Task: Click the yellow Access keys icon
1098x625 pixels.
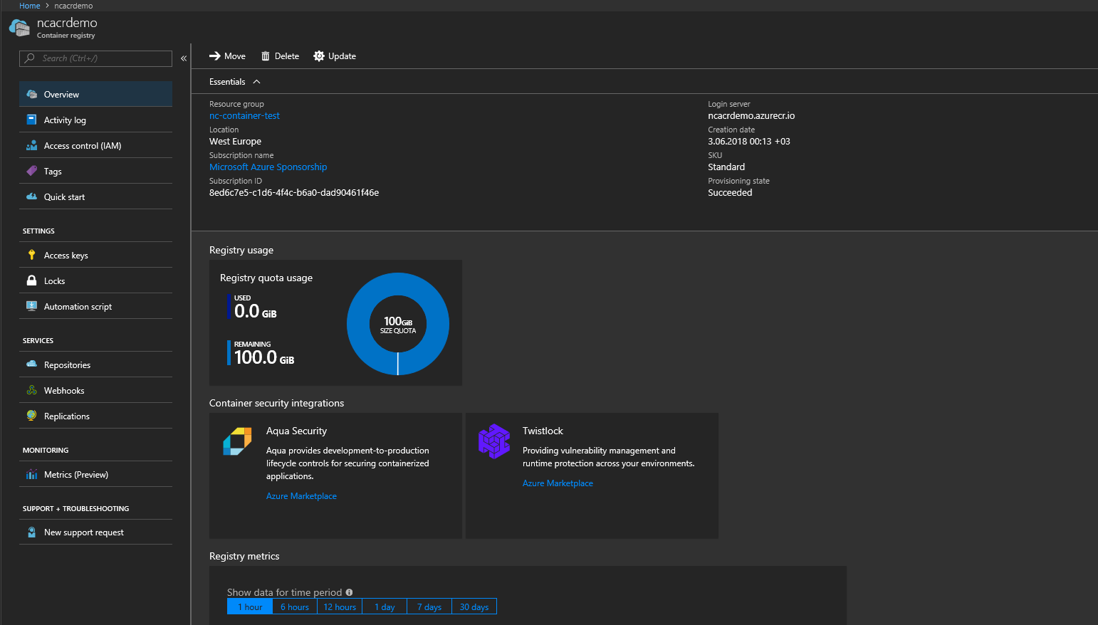Action: 31,255
